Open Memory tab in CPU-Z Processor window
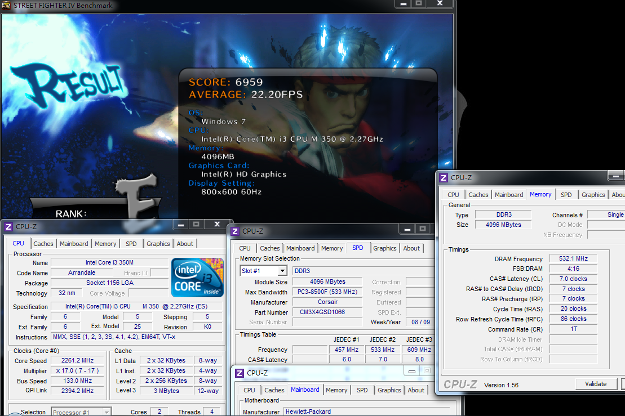625x416 pixels. (105, 244)
